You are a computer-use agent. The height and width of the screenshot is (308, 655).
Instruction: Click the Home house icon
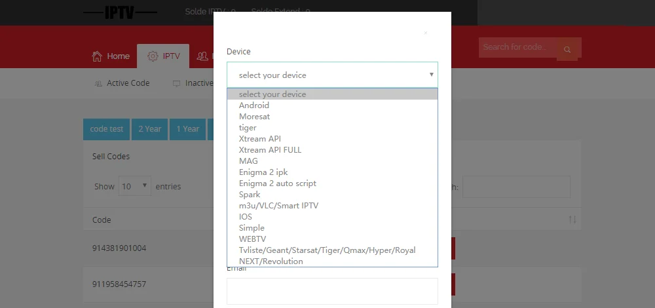pyautogui.click(x=97, y=56)
